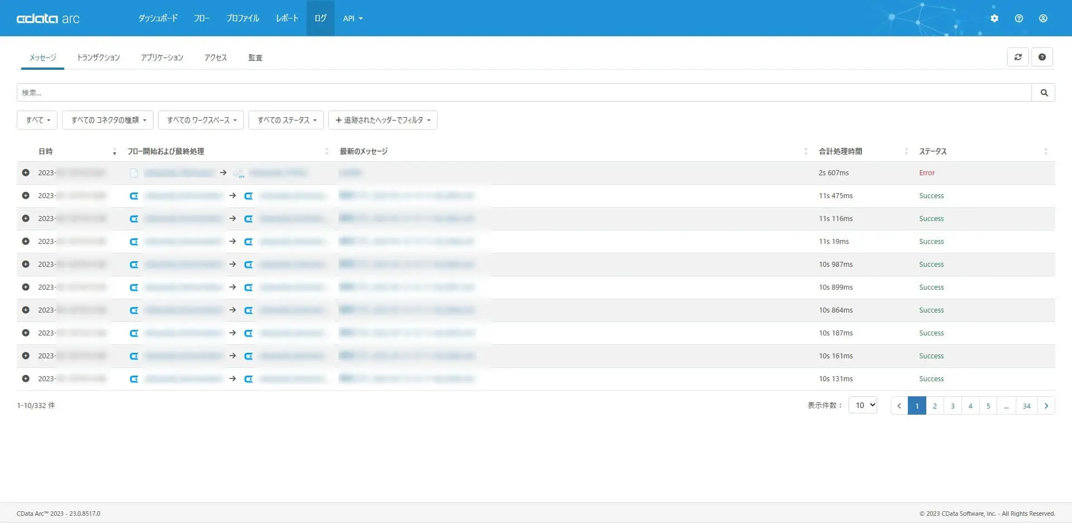Expand the row with 11s 475ms duration
The image size is (1072, 523).
[x=26, y=196]
